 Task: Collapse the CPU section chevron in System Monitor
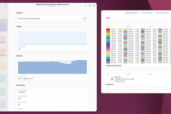pyautogui.click(x=105, y=18)
